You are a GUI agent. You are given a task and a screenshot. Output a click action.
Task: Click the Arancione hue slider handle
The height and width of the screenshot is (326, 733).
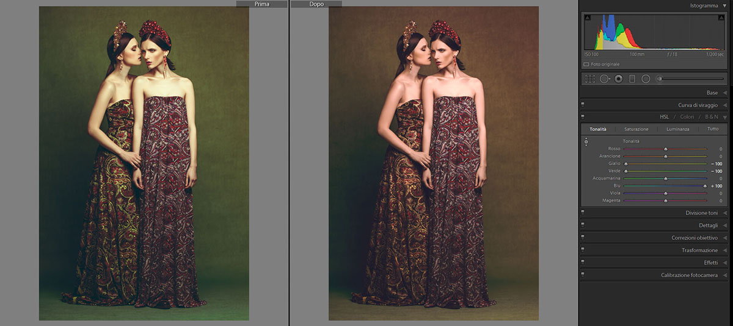tap(665, 157)
